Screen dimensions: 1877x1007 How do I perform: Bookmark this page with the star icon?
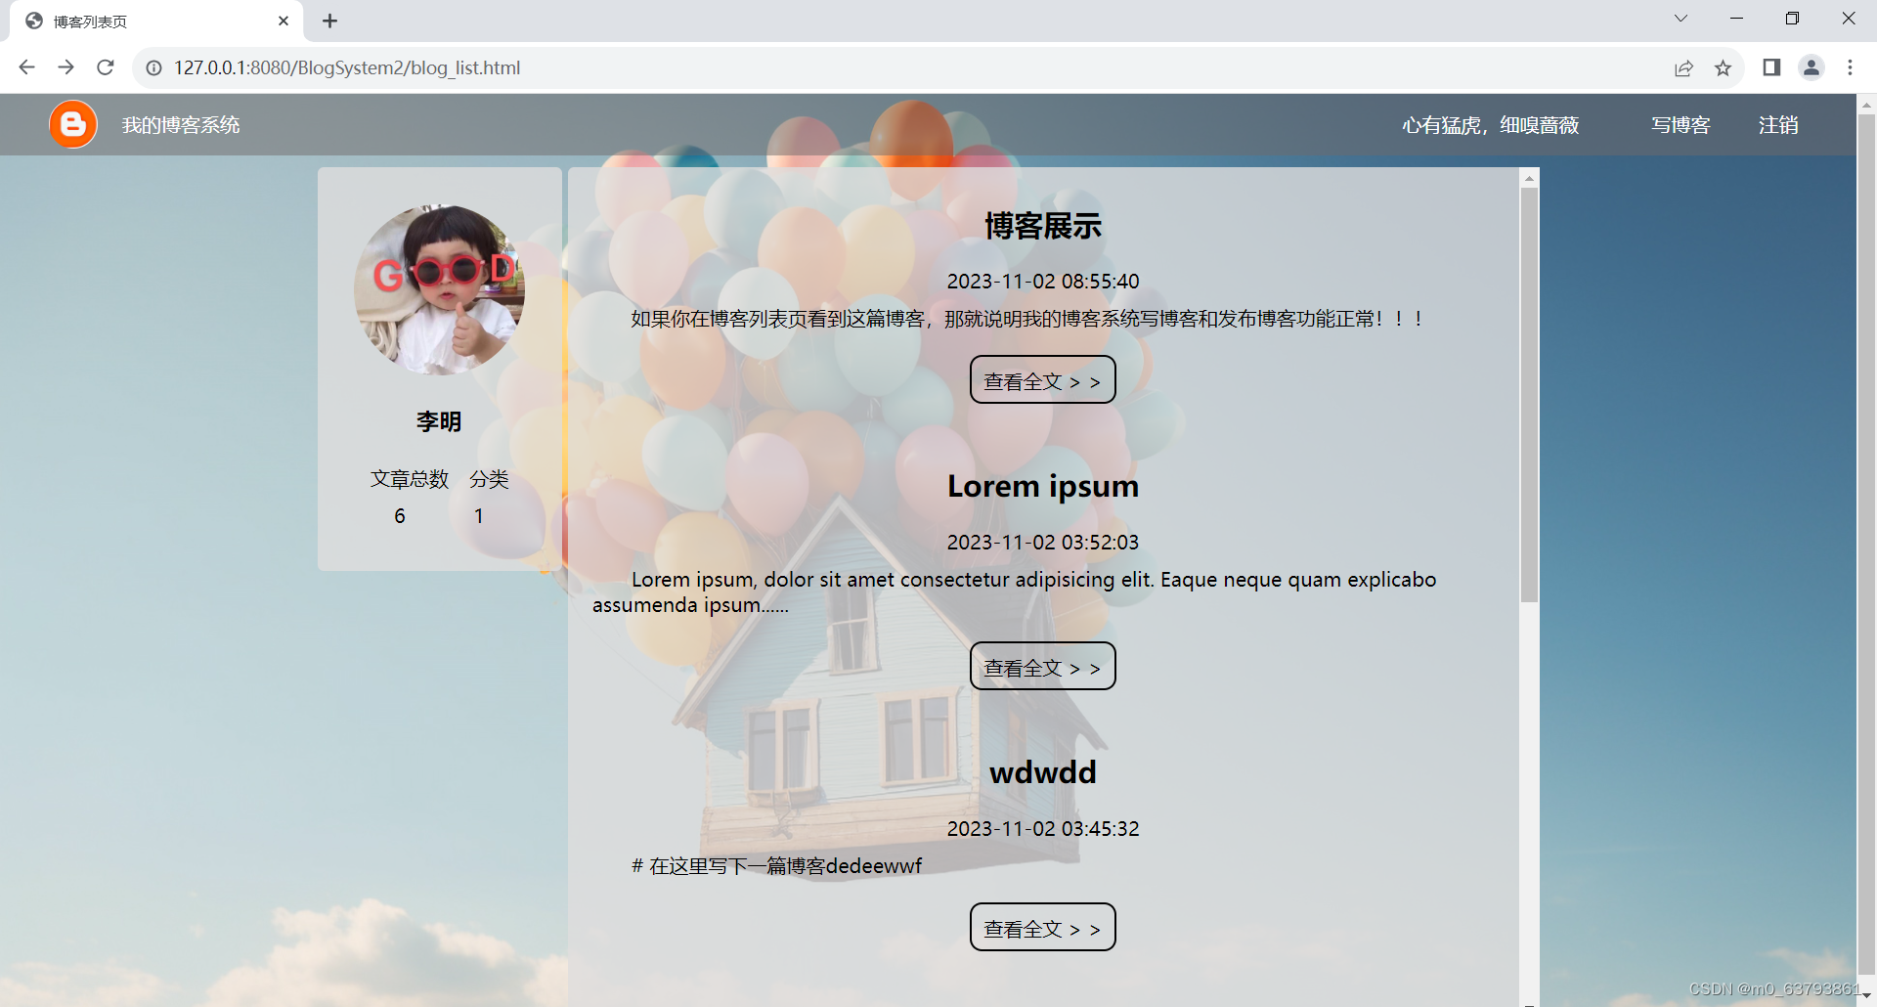pos(1723,67)
